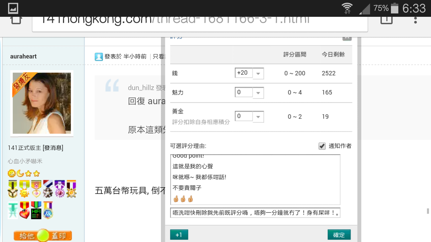The height and width of the screenshot is (242, 431).
Task: Open the 錢 value dropdown
Action: click(258, 73)
